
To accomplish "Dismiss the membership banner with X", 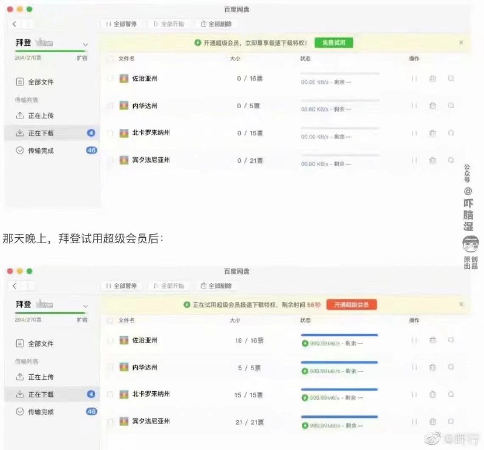I will pyautogui.click(x=462, y=42).
